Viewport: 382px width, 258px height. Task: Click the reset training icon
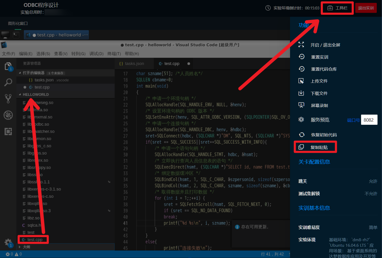click(301, 57)
